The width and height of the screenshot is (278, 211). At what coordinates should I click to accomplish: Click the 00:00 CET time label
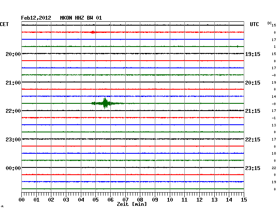click(x=13, y=168)
